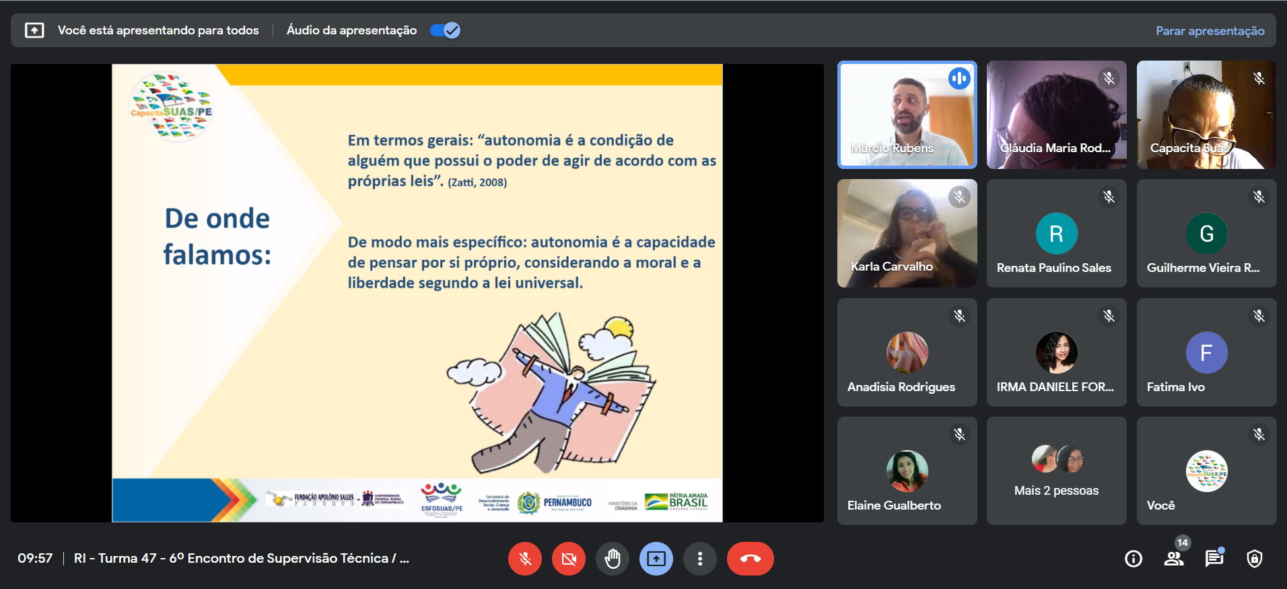Turn on the camera
The width and height of the screenshot is (1287, 589).
pyautogui.click(x=569, y=559)
